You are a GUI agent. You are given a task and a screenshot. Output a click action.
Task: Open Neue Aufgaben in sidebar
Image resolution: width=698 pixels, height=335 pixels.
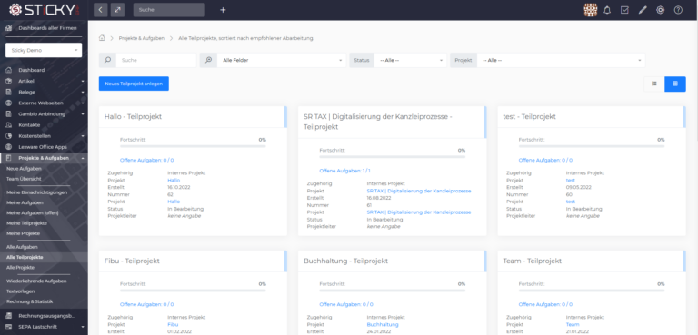pos(24,169)
